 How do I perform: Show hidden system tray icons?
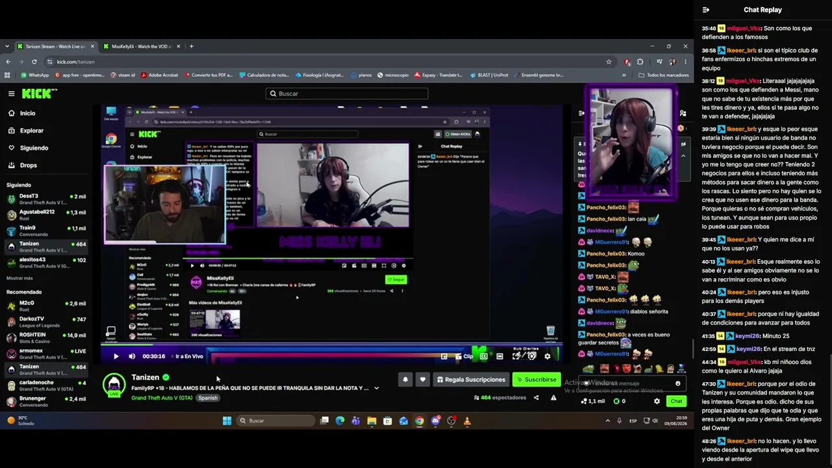click(608, 421)
